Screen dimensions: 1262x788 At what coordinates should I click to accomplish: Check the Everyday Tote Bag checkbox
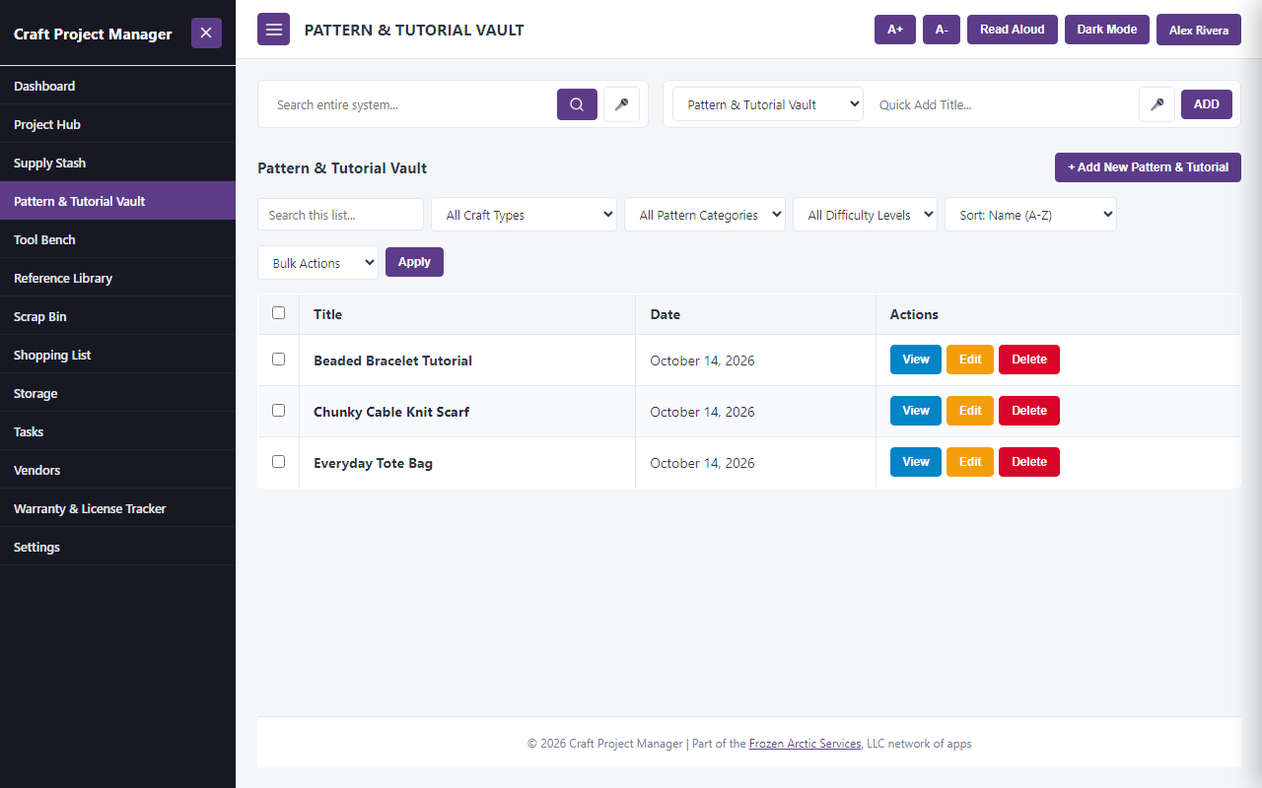278,462
